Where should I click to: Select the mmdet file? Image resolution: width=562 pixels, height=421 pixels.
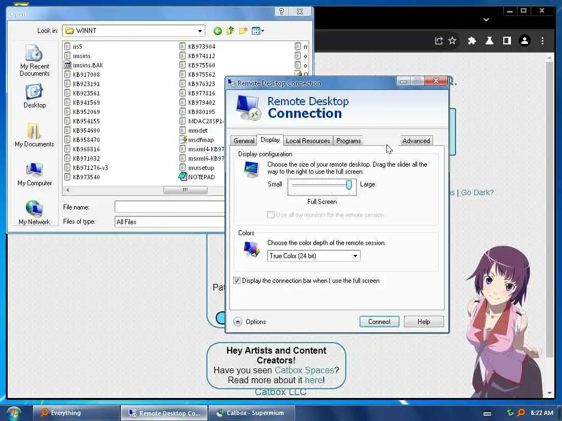tap(193, 130)
